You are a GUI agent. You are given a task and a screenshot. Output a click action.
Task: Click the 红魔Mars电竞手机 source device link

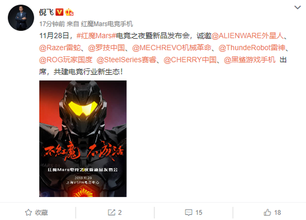pos(107,24)
